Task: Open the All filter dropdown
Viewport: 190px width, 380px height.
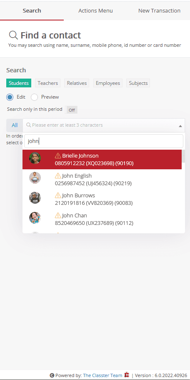Action: (x=15, y=125)
